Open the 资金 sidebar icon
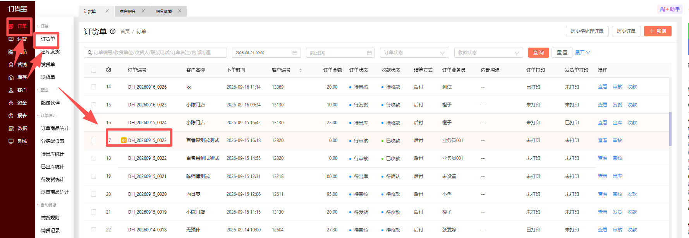Viewport: 689px width, 238px height. [x=11, y=103]
